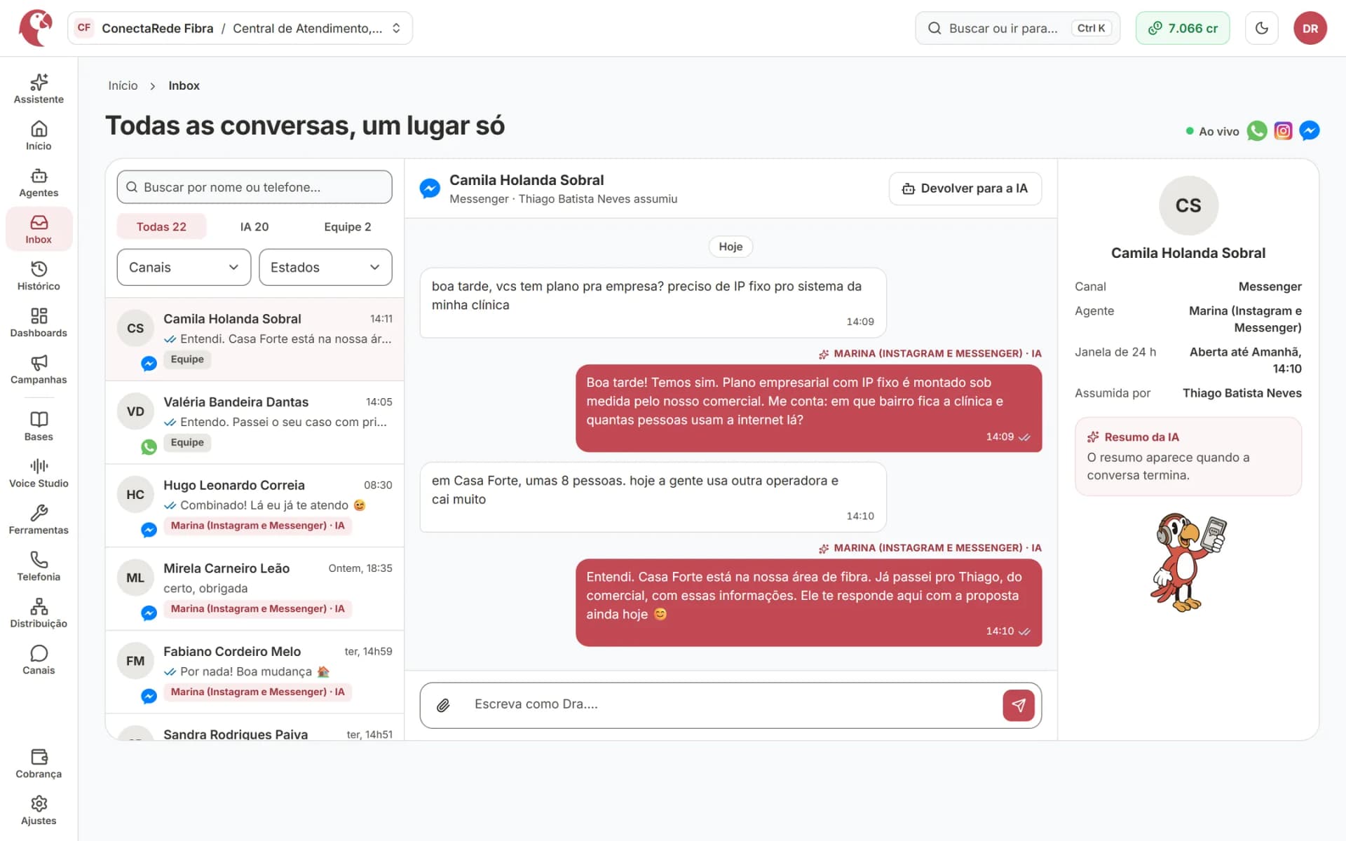This screenshot has height=841, width=1346.
Task: Go to Início in the sidebar
Action: pyautogui.click(x=39, y=136)
